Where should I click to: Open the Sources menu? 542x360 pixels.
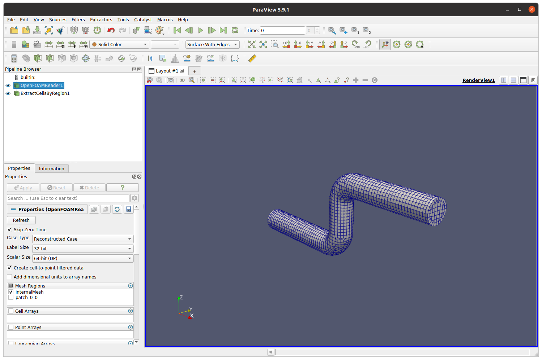(x=58, y=20)
